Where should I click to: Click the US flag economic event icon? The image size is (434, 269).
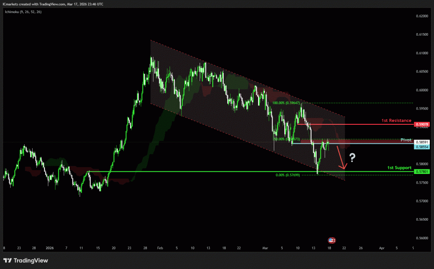332,240
